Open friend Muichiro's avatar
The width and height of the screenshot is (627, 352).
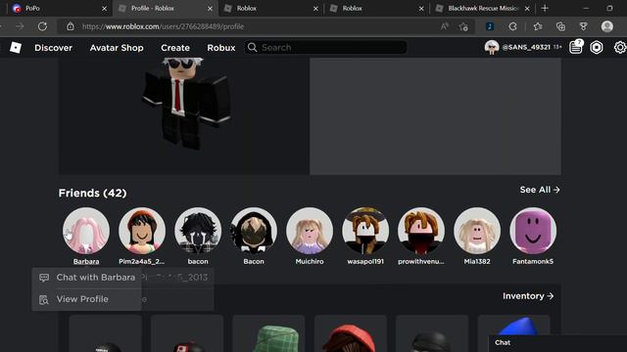click(310, 231)
